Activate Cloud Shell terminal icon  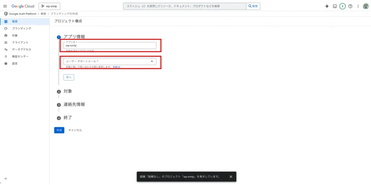[x=335, y=6]
